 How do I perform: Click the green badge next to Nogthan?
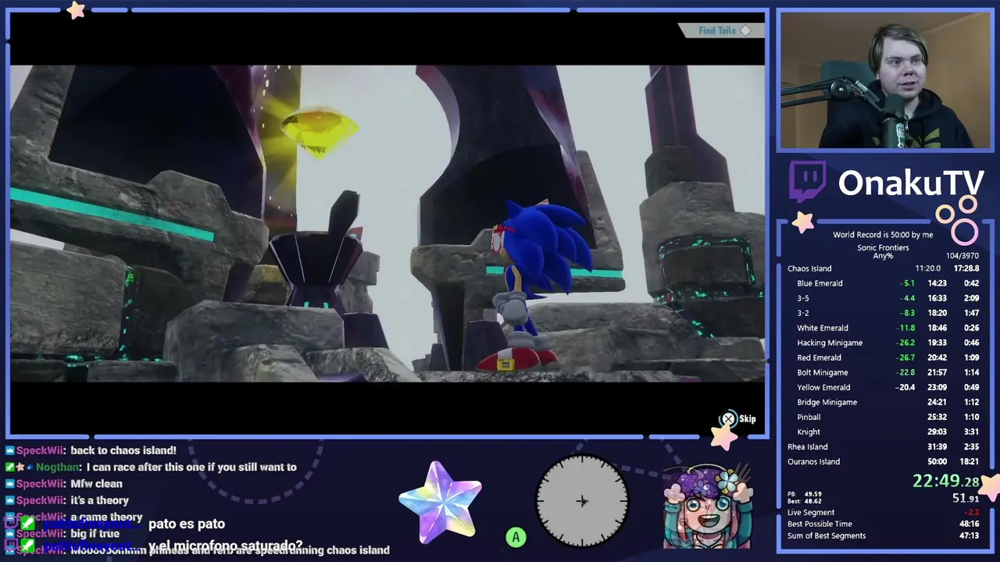[x=10, y=467]
